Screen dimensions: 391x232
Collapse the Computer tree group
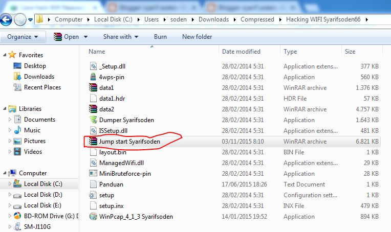5,173
